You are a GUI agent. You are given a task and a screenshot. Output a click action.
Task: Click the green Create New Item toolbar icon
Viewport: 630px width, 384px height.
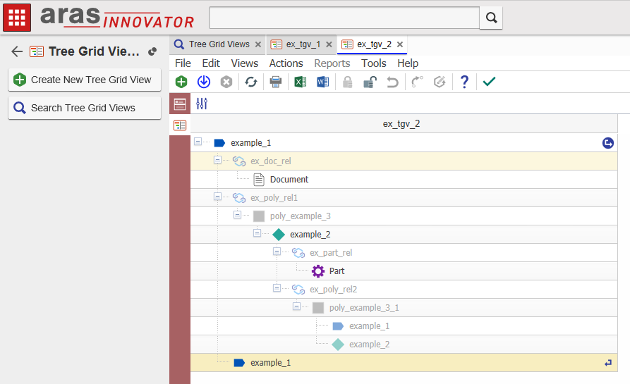181,82
